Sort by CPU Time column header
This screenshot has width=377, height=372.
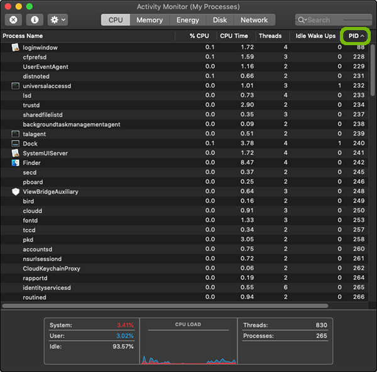[x=236, y=36]
